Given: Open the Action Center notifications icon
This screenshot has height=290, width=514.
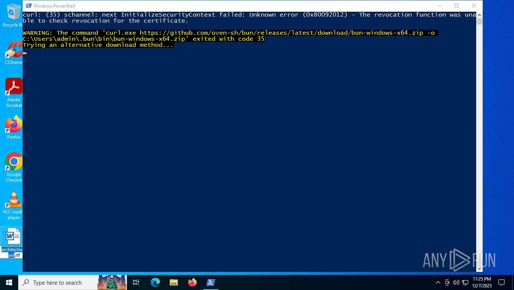Looking at the screenshot, I should [x=502, y=282].
